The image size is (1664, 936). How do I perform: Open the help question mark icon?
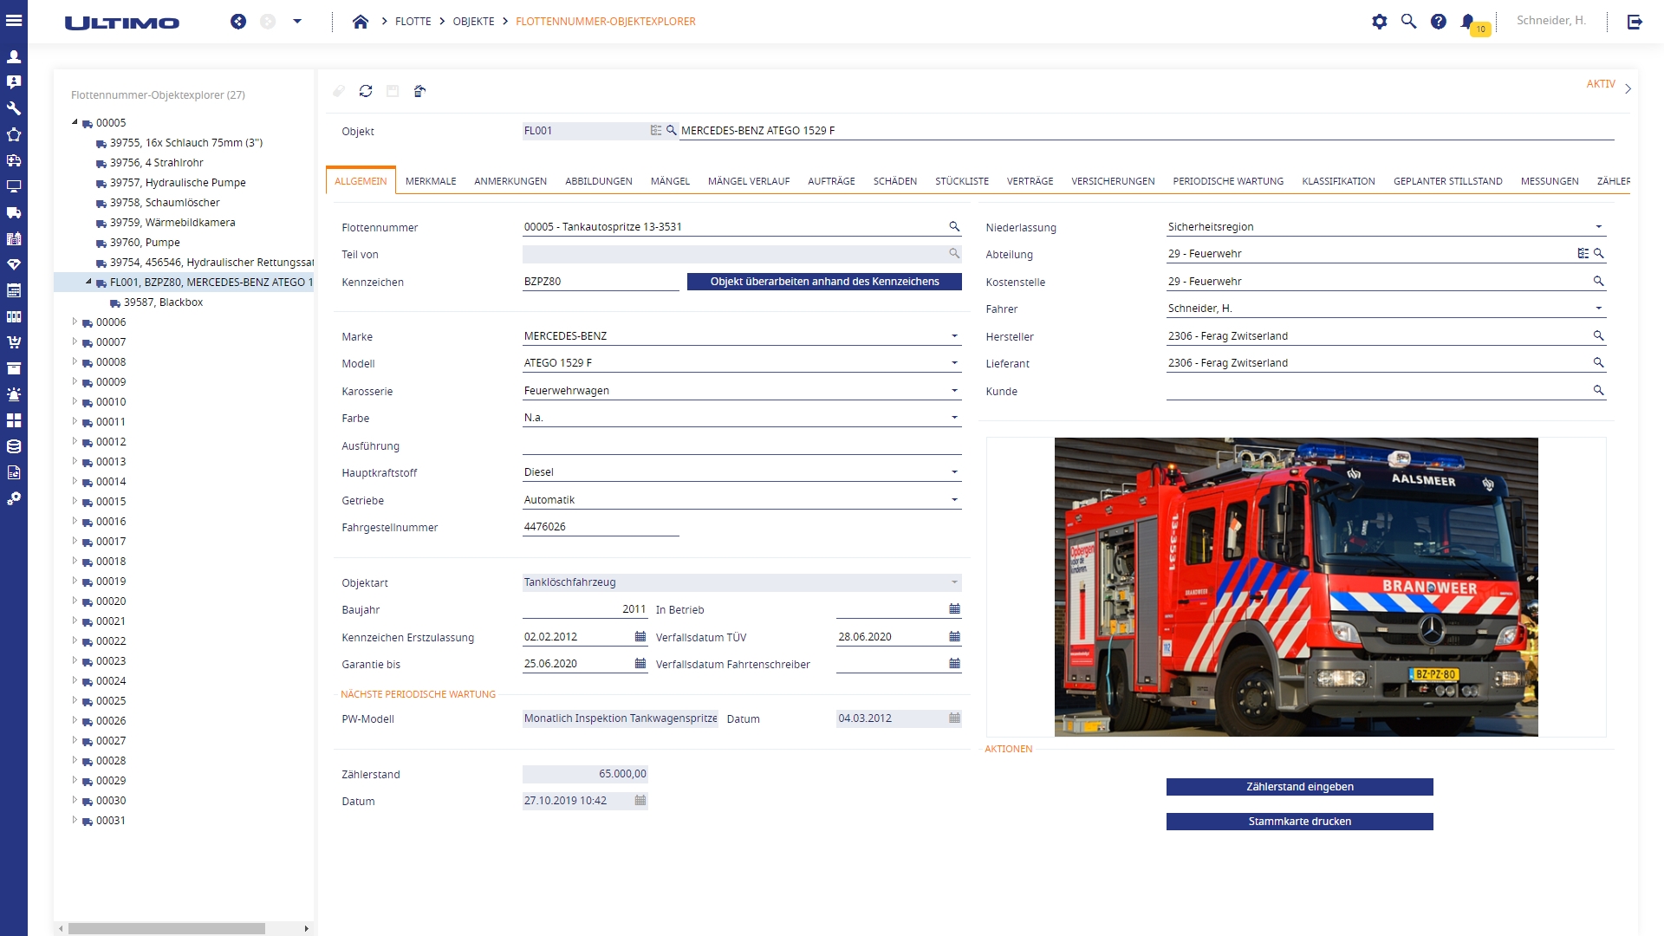coord(1438,22)
